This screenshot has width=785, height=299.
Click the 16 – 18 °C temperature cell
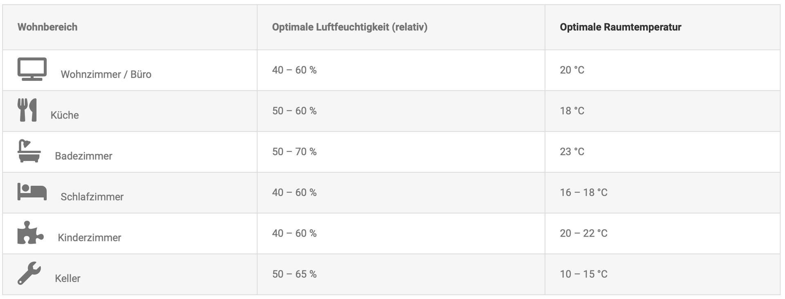(583, 192)
